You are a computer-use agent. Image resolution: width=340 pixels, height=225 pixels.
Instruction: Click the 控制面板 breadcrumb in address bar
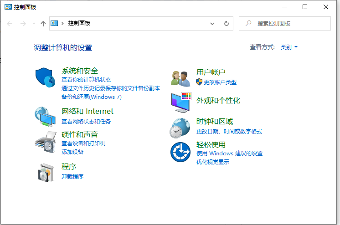[79, 23]
